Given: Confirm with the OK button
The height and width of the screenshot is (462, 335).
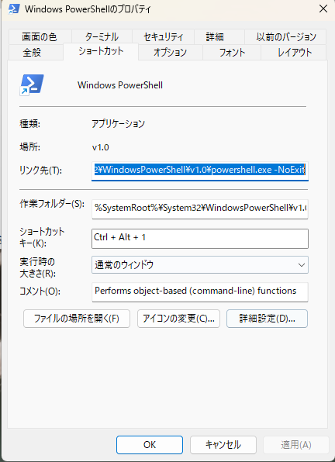Looking at the screenshot, I should 150,445.
